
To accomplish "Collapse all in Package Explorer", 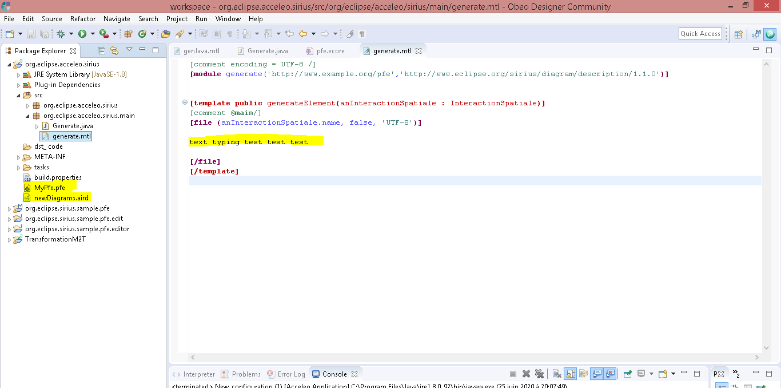I will pyautogui.click(x=101, y=50).
